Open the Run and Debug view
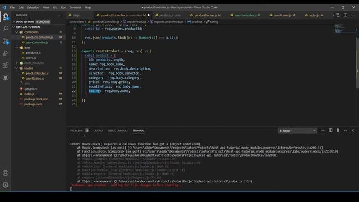The image size is (359, 202). coord(6,53)
